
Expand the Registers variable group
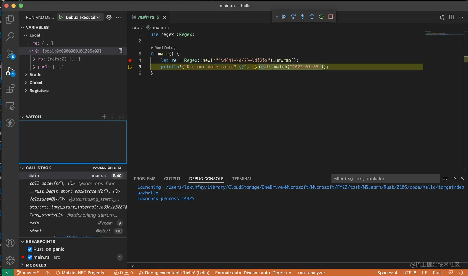pyautogui.click(x=39, y=91)
